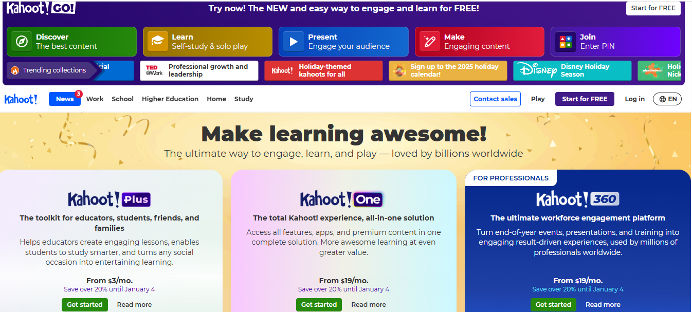Click the holiday calendar gift icon
692x312 pixels.
click(x=399, y=71)
